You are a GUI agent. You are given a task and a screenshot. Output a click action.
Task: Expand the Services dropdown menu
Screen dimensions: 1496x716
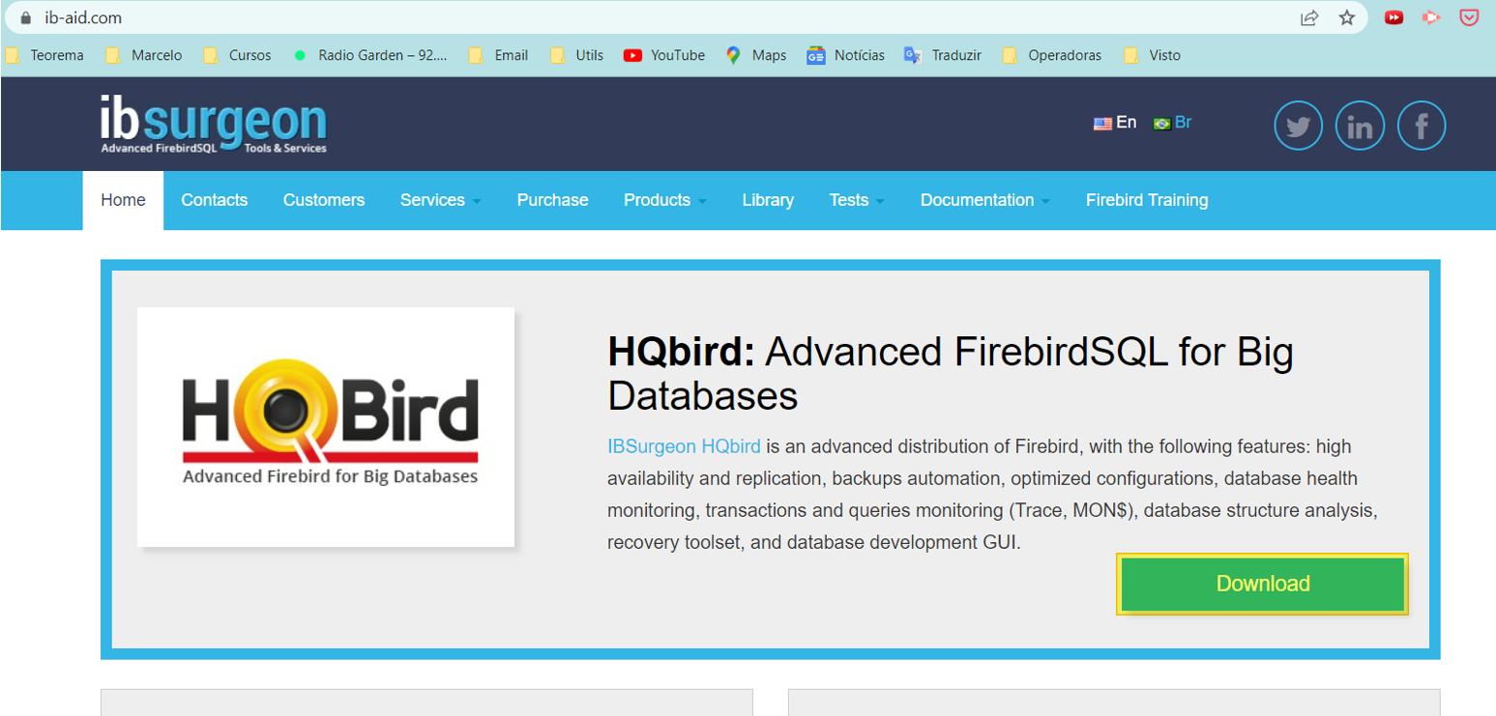[x=440, y=200]
